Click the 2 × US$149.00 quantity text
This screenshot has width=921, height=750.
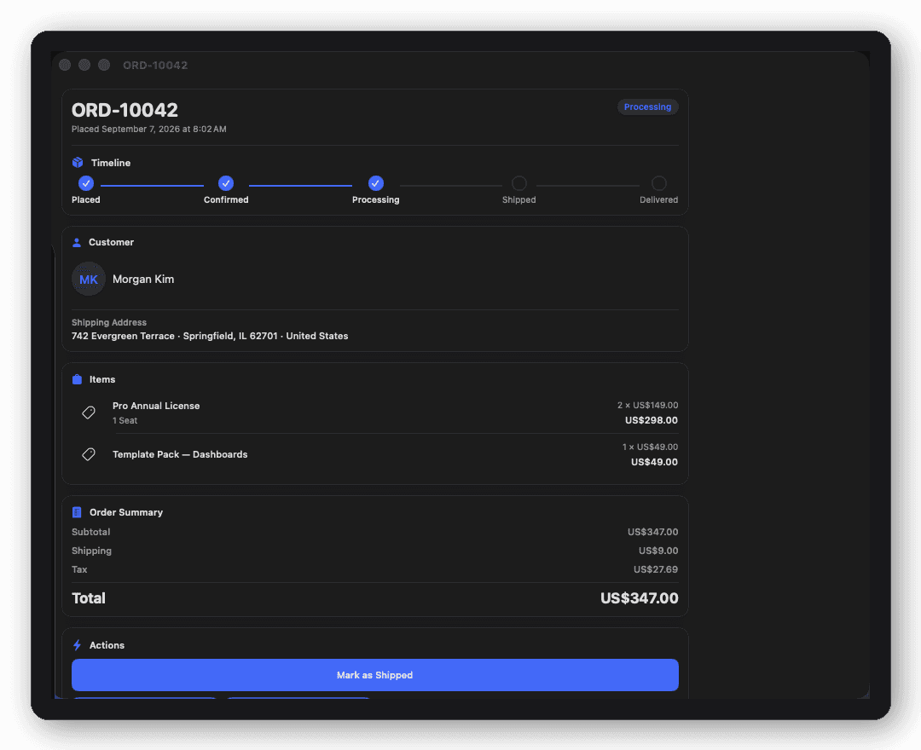click(647, 405)
